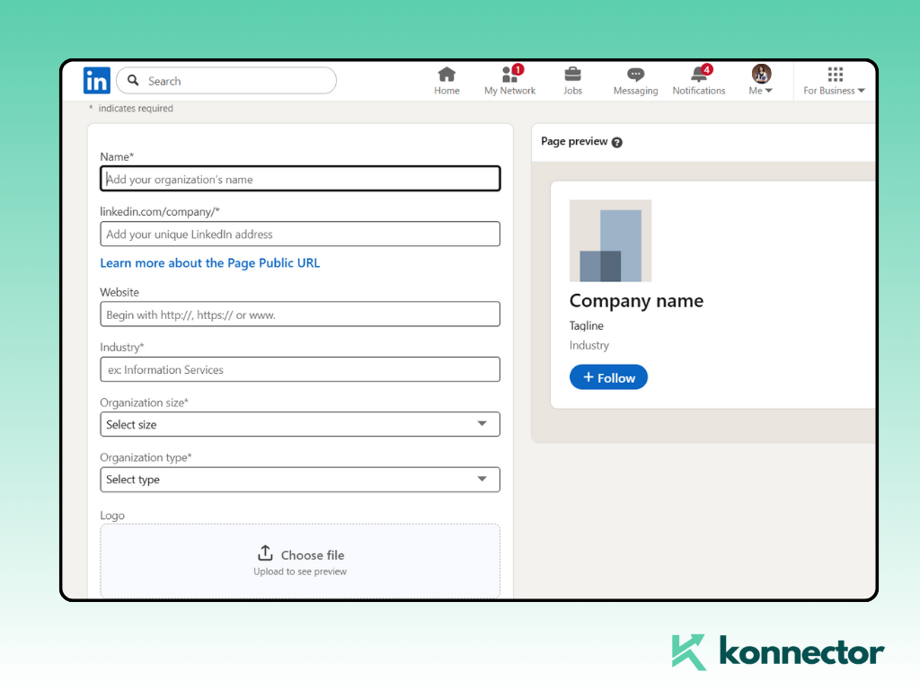This screenshot has height=690, width=920.
Task: Click Choose file to upload logo
Action: [x=312, y=555]
